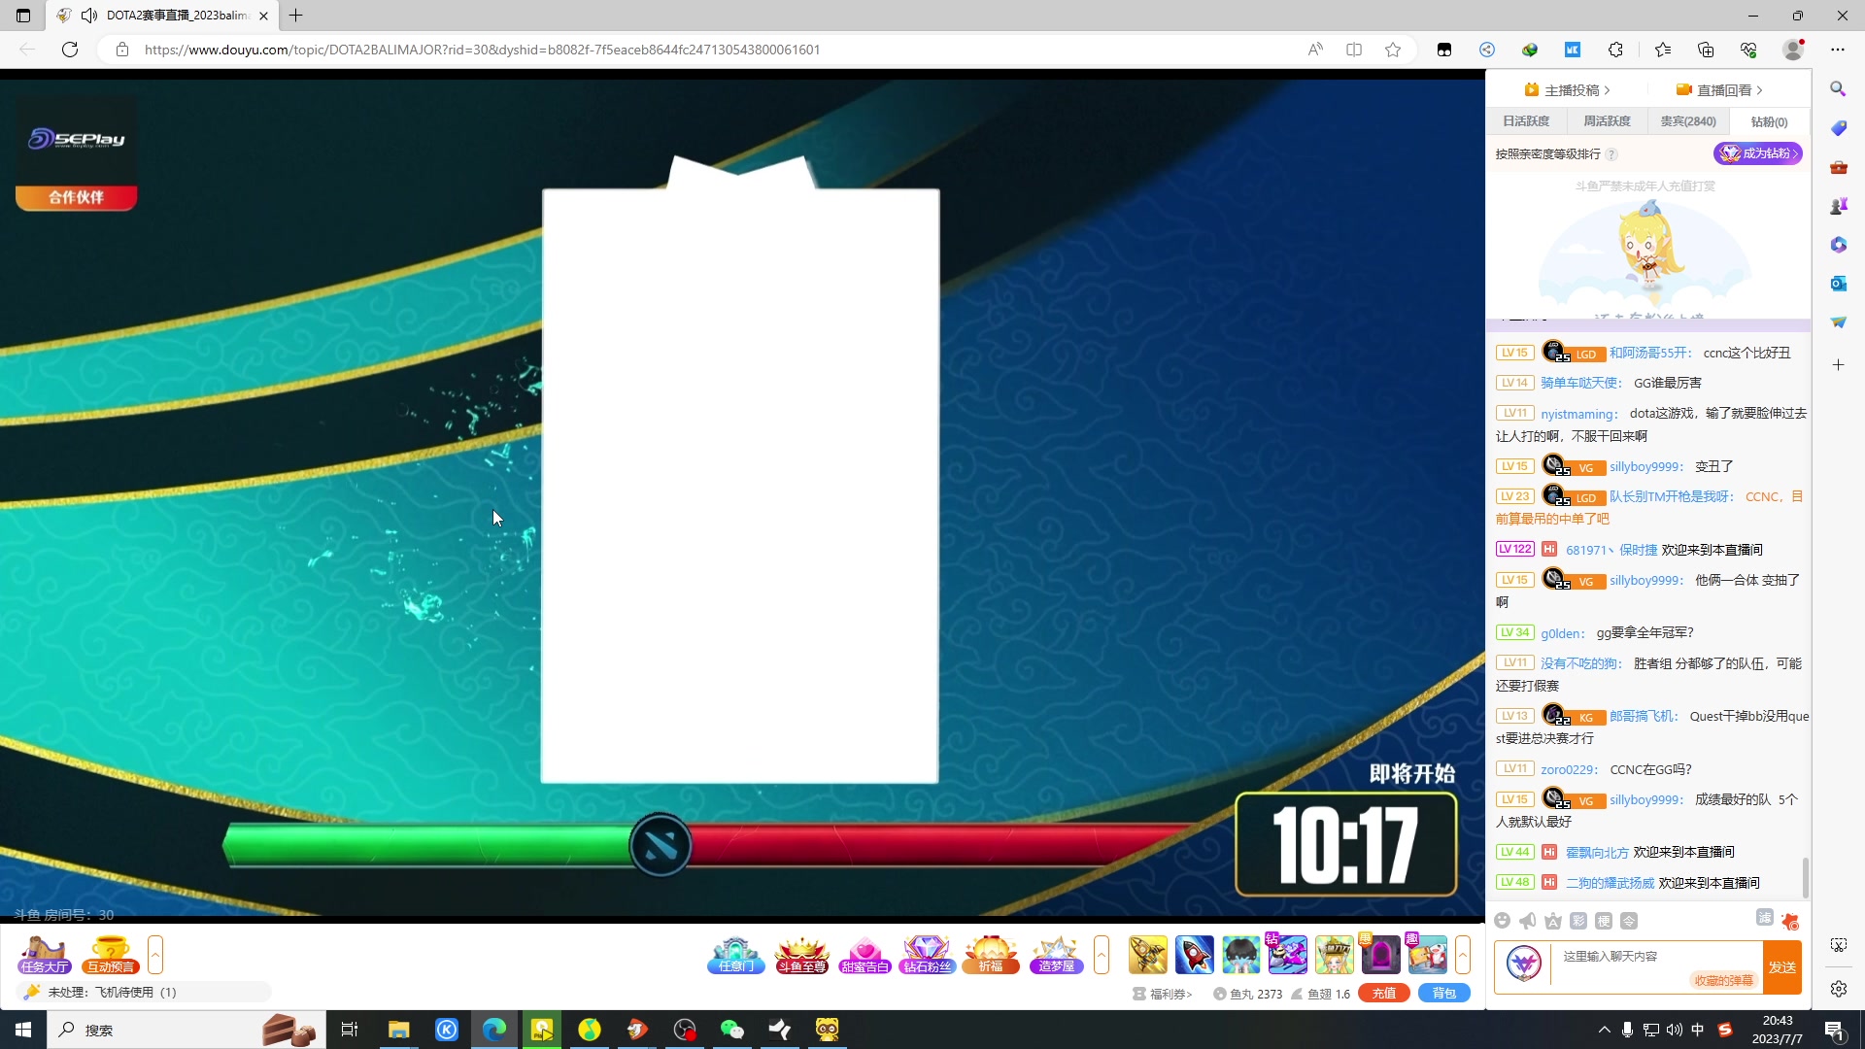Click the fan badge avatar in chat input
Viewport: 1865px width, 1049px height.
[x=1524, y=964]
